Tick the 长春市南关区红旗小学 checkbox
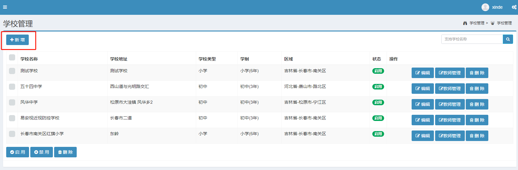 [12, 134]
